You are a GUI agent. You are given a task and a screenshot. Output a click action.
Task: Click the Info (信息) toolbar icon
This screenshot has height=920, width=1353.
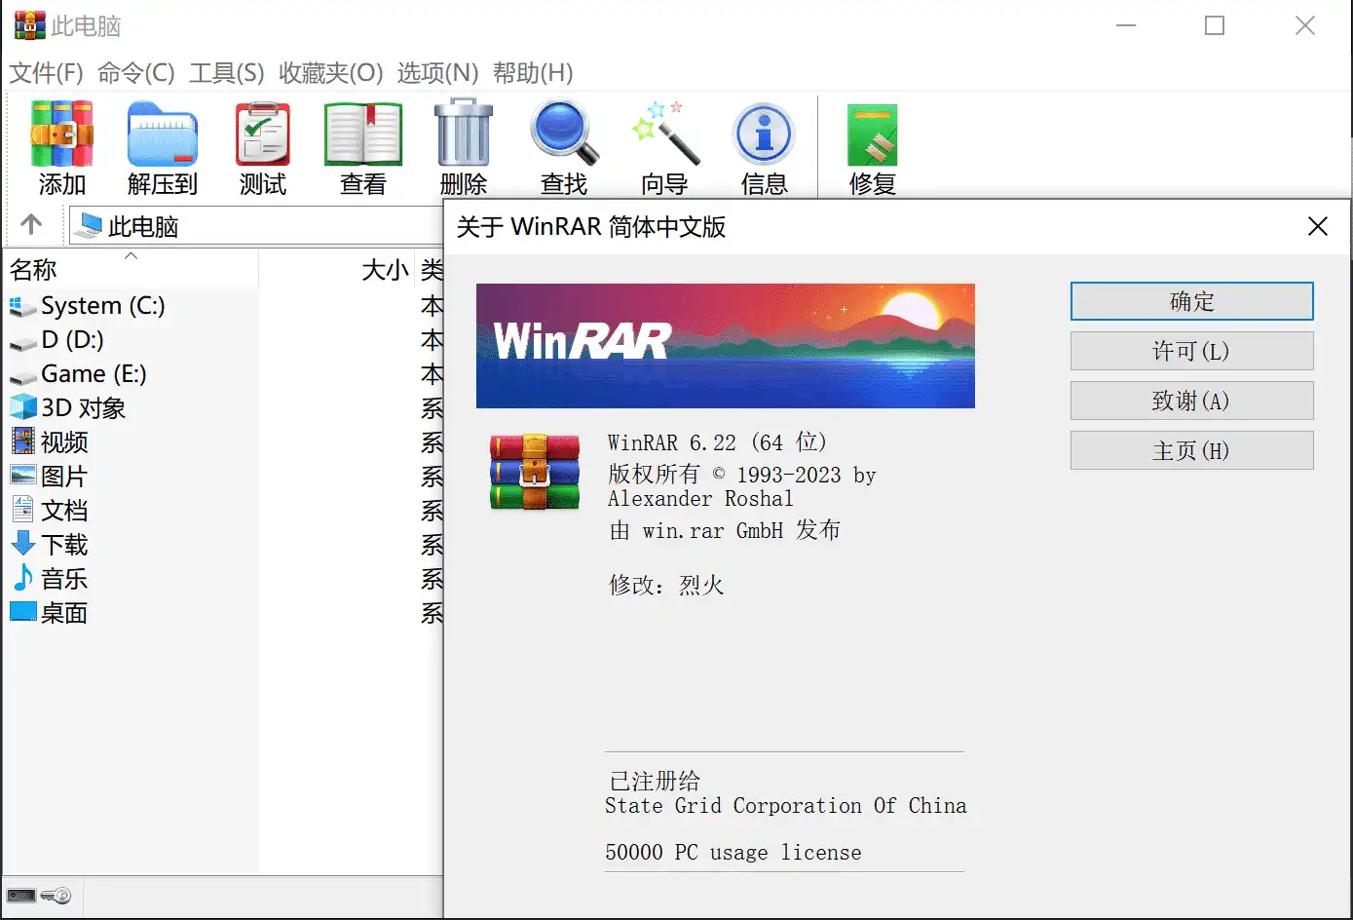point(765,147)
